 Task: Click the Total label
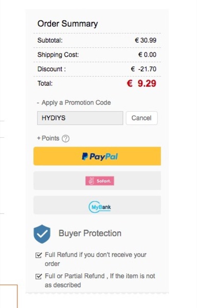tap(45, 83)
